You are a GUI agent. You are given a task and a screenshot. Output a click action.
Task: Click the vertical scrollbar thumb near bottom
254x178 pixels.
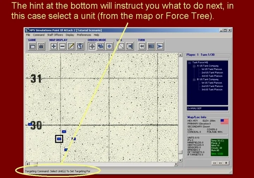click(180, 152)
